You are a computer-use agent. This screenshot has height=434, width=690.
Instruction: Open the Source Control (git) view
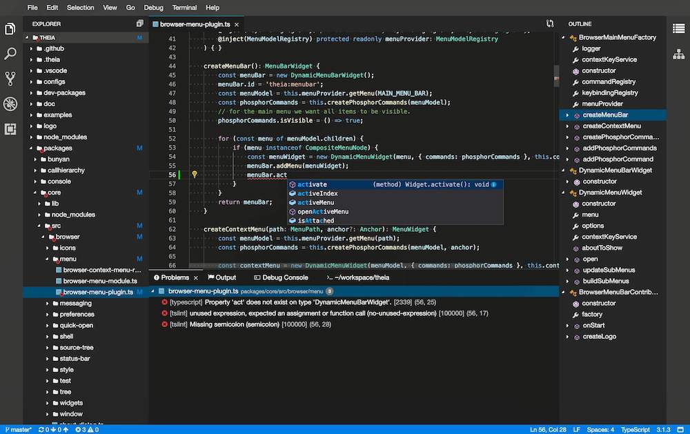tap(10, 79)
